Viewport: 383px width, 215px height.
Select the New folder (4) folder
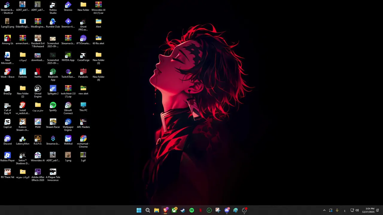tap(98, 75)
